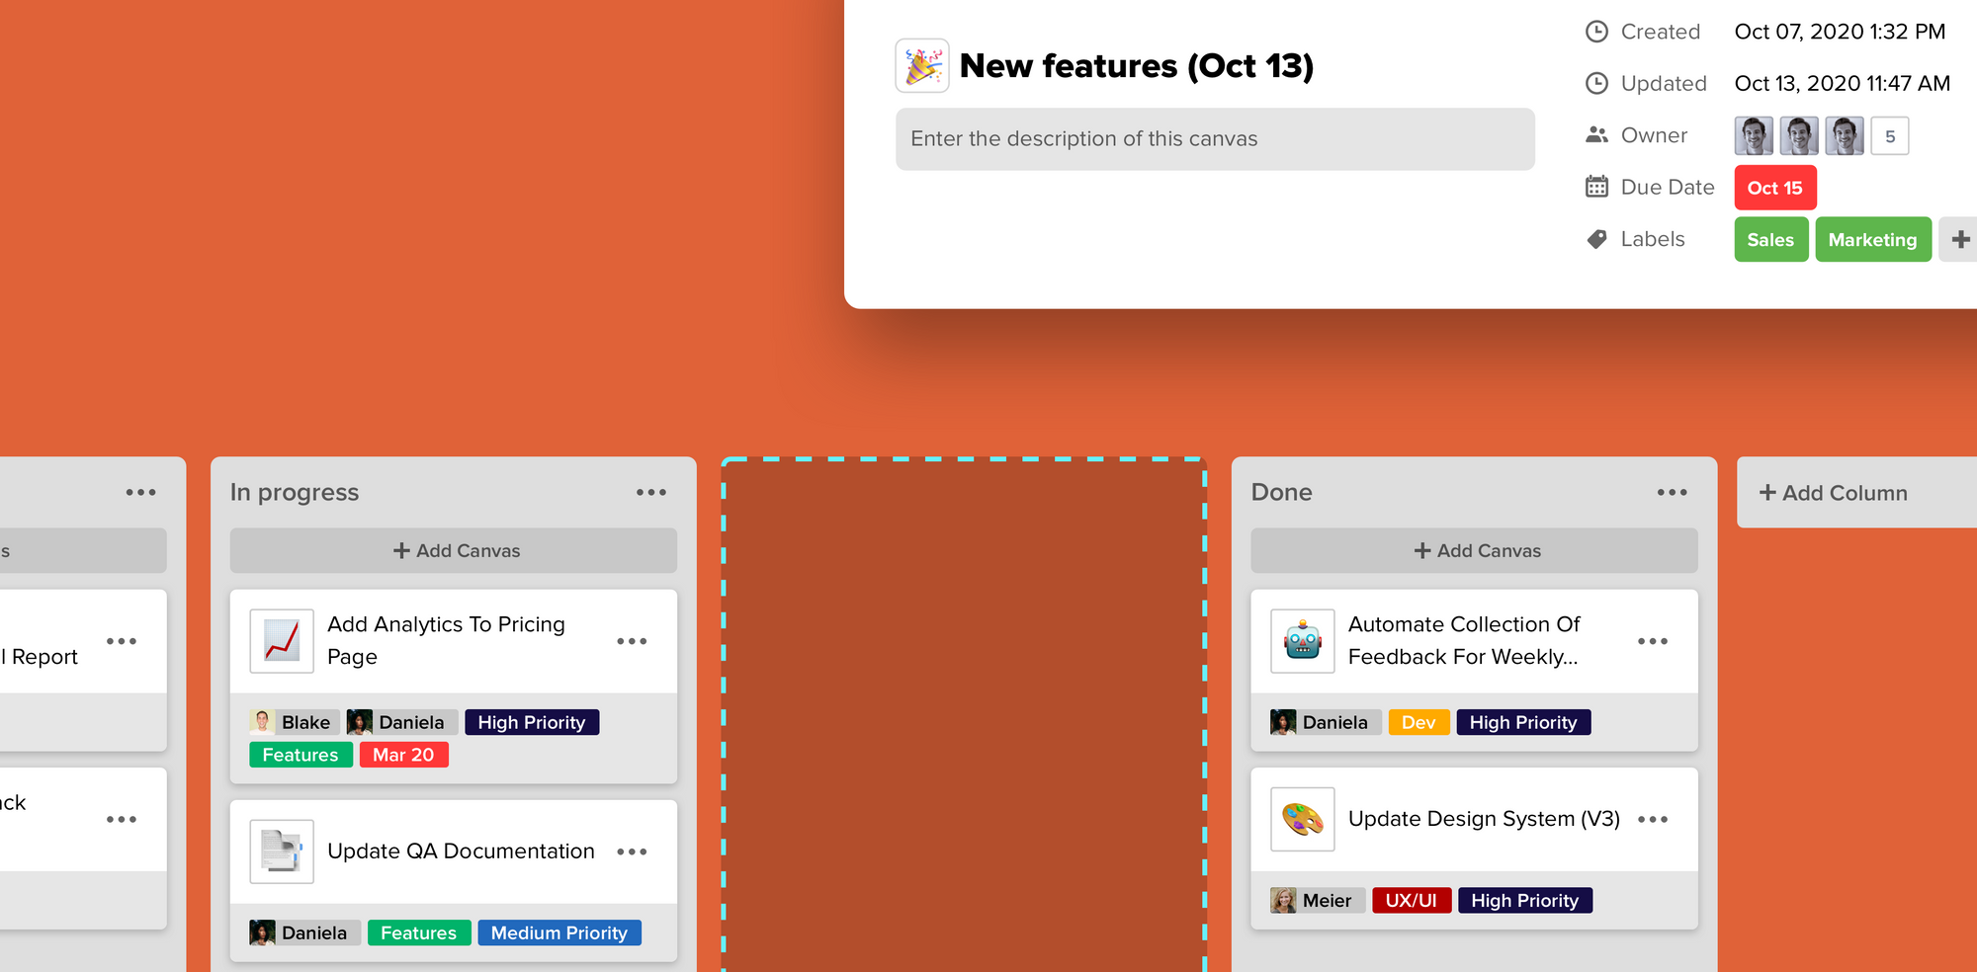Open the Automate Collection Of Feedback card title
The width and height of the screenshot is (1977, 972).
[1464, 640]
